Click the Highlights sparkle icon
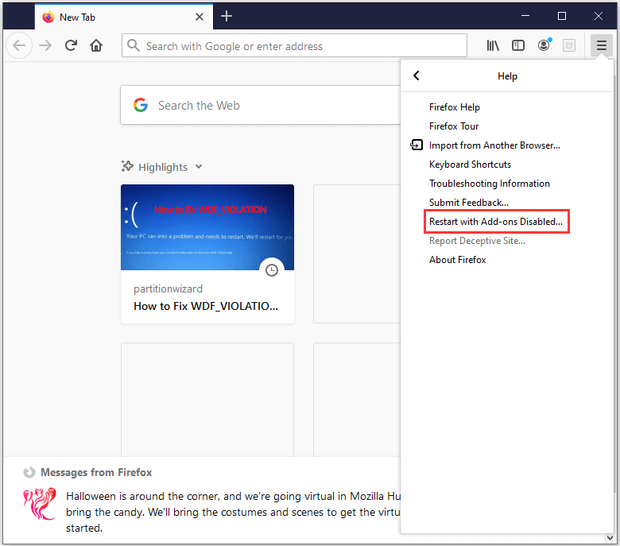Screen dimensions: 620x546 (x=127, y=166)
